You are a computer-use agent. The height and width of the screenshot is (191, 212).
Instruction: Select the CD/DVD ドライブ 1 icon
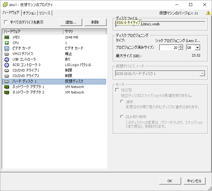pos(7,70)
